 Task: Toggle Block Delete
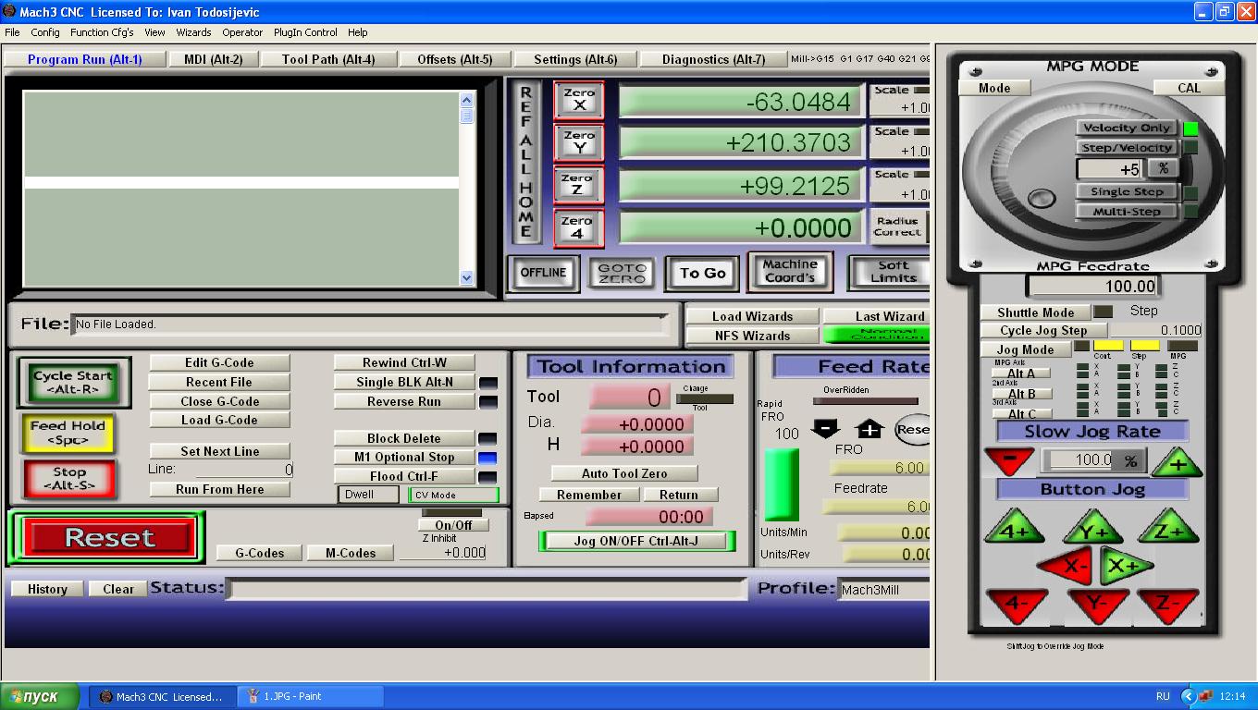[404, 438]
